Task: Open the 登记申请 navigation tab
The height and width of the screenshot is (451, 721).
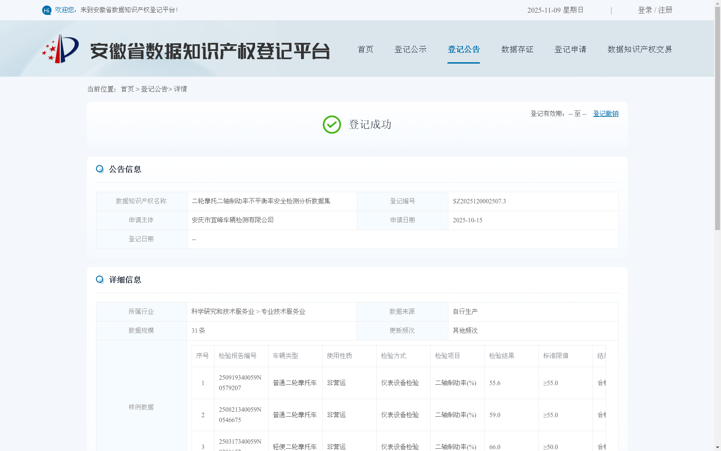Action: point(570,49)
